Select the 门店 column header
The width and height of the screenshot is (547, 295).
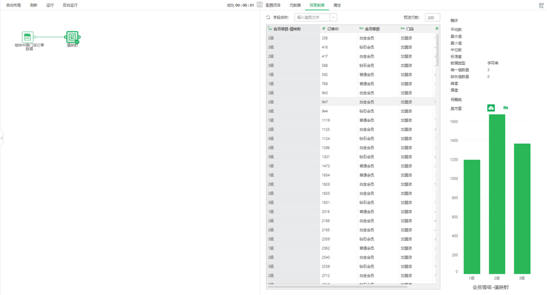[417, 29]
